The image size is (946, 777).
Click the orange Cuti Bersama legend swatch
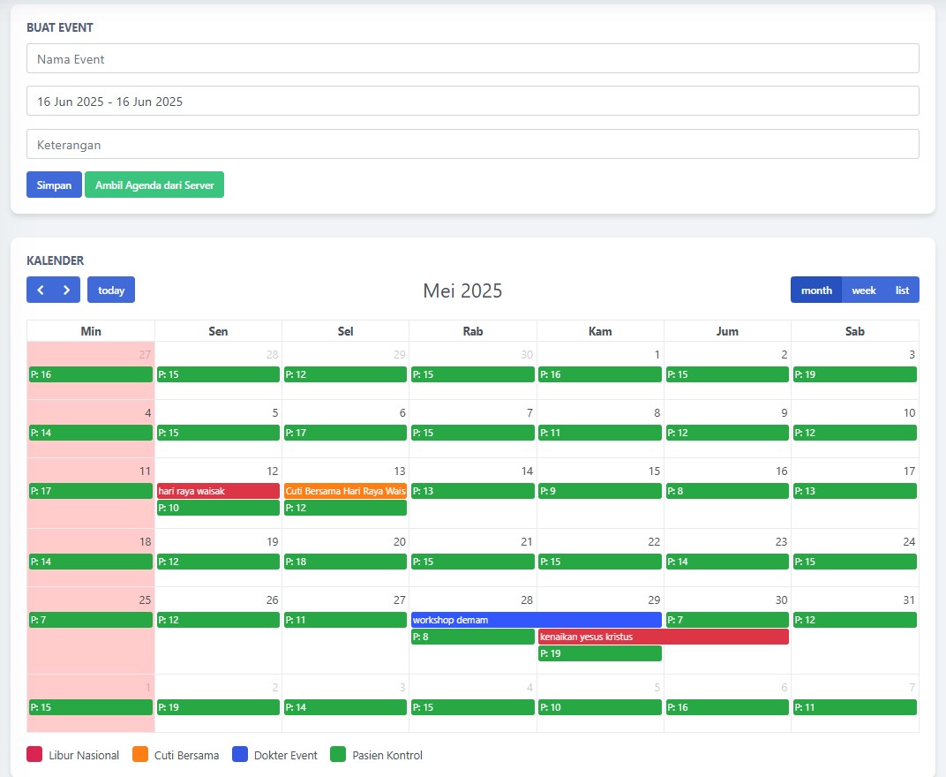coord(139,754)
